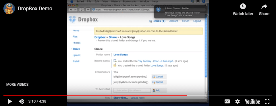Image resolution: width=276 pixels, height=106 pixels.
Task: Open the DropBox Demo video title link
Action: click(35, 9)
